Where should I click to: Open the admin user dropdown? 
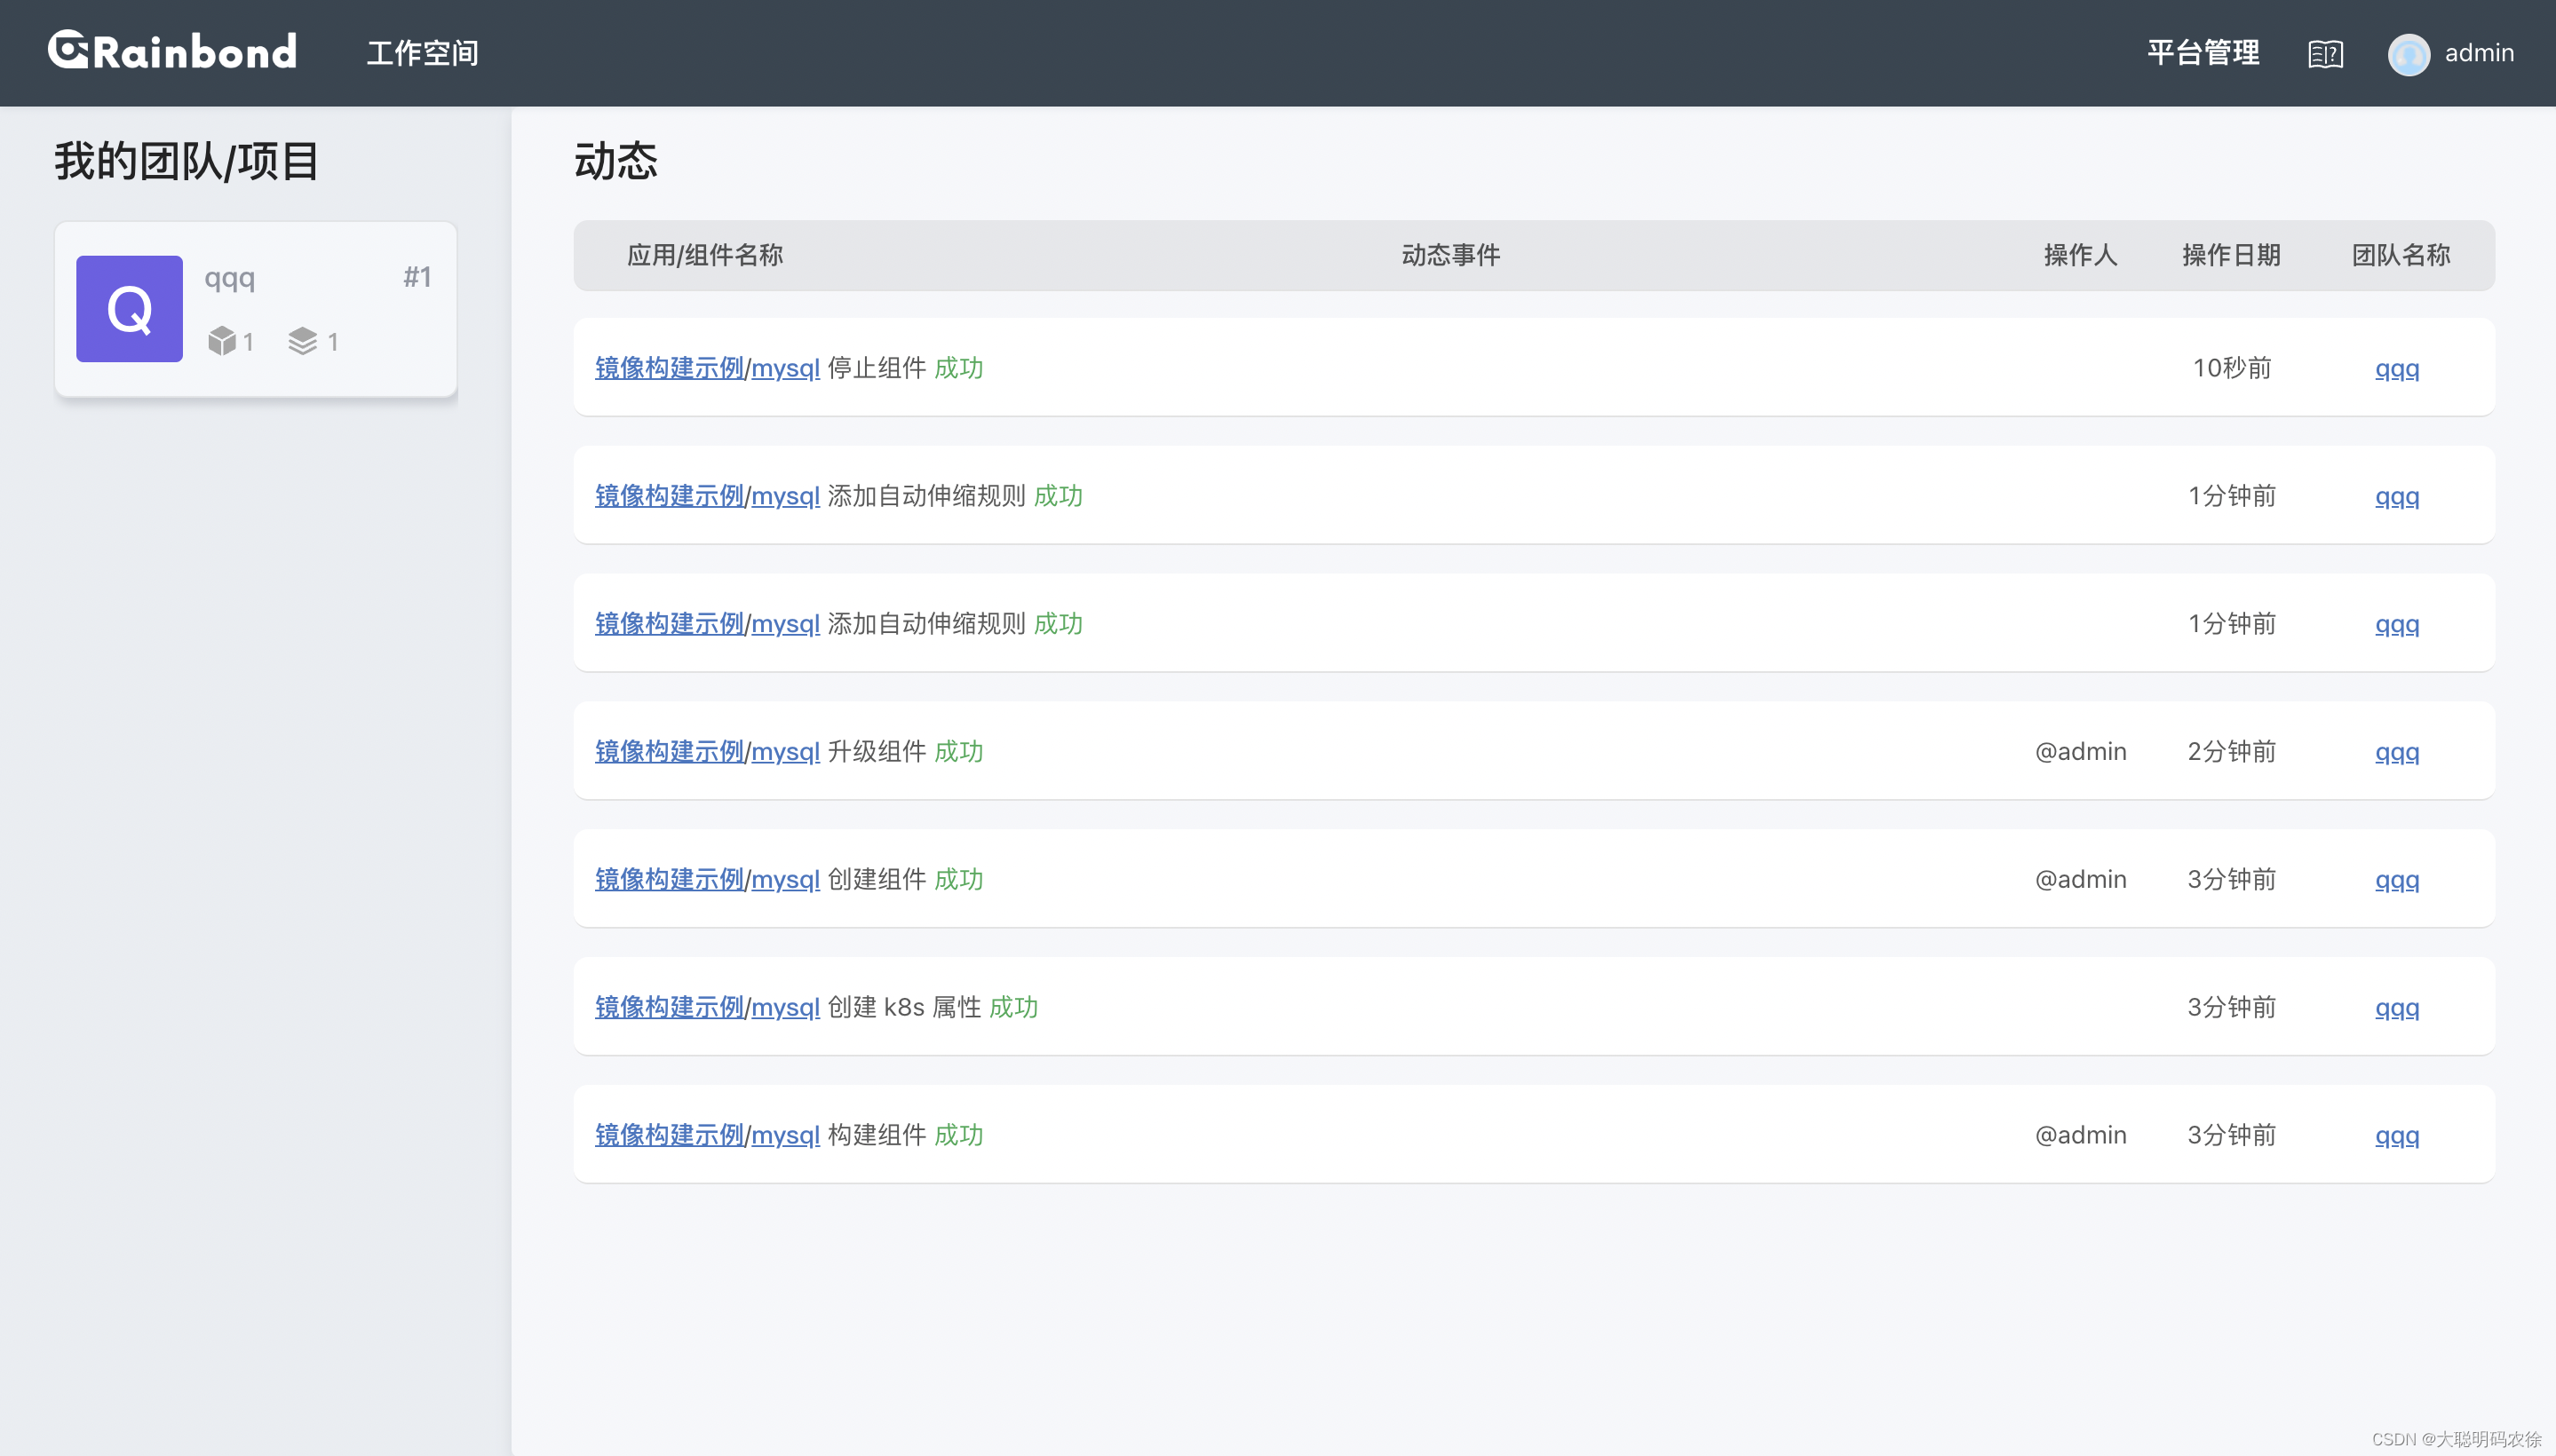click(x=2478, y=53)
